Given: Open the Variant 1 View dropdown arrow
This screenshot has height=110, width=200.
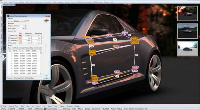Looking at the screenshot, I should coord(15,5).
